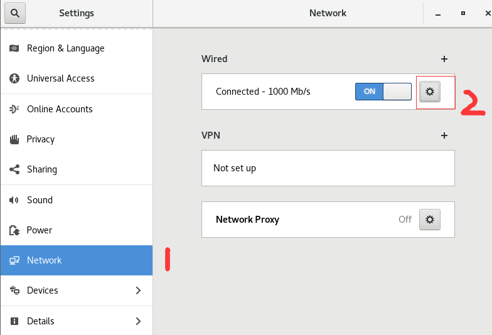This screenshot has height=335, width=492.
Task: Add a new wired connection profile
Action: click(444, 59)
